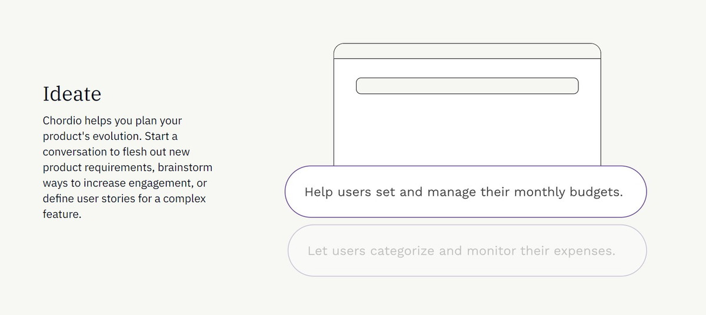
Task: Click "brainstorm" in the Ideate paragraph
Action: point(185,167)
